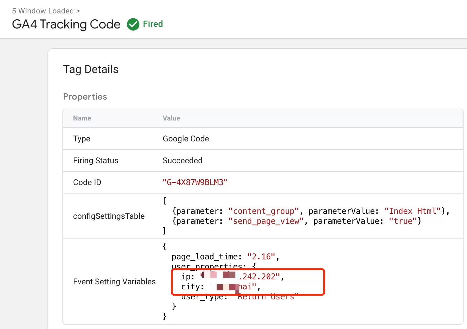Select the "send_page_view" parameter string
The height and width of the screenshot is (329, 467).
click(266, 221)
